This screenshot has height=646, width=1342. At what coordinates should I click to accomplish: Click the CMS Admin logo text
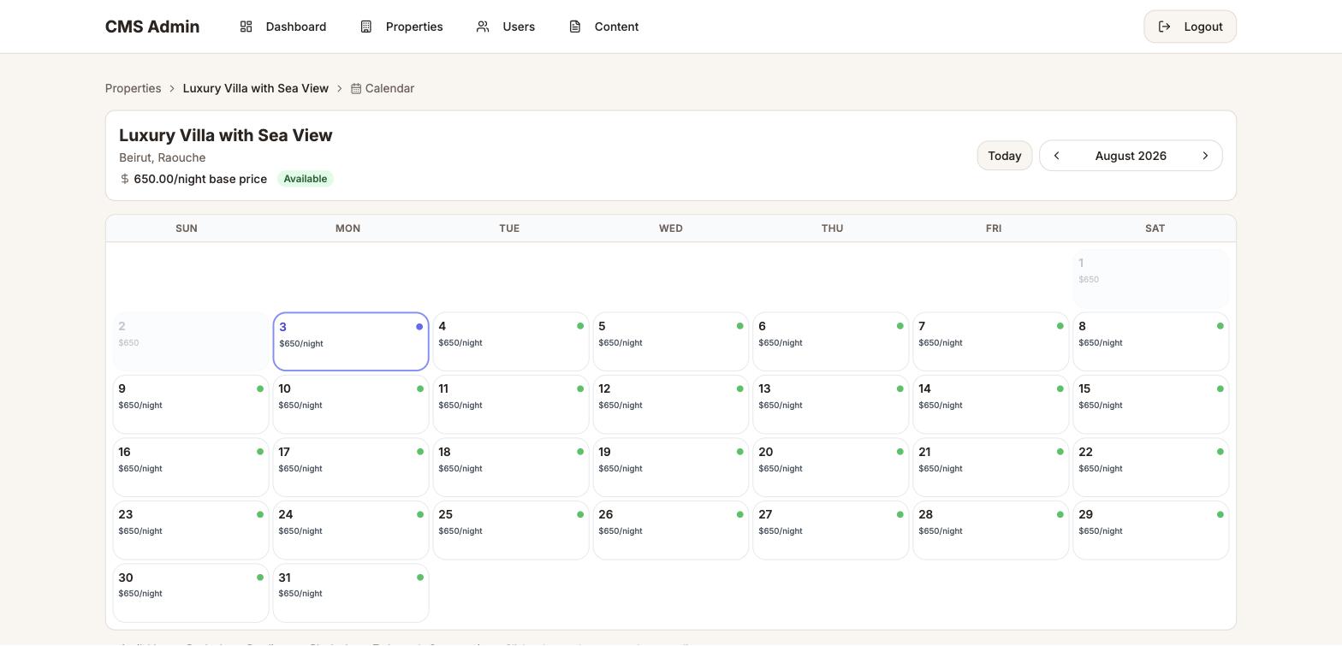tap(152, 27)
